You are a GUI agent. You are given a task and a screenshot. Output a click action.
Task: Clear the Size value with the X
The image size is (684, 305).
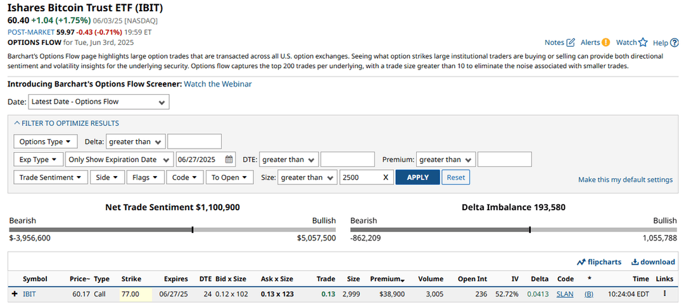coord(385,177)
